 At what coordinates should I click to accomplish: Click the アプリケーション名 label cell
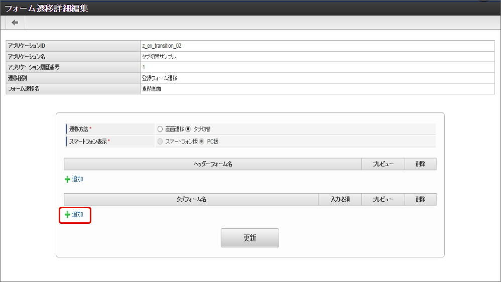73,57
